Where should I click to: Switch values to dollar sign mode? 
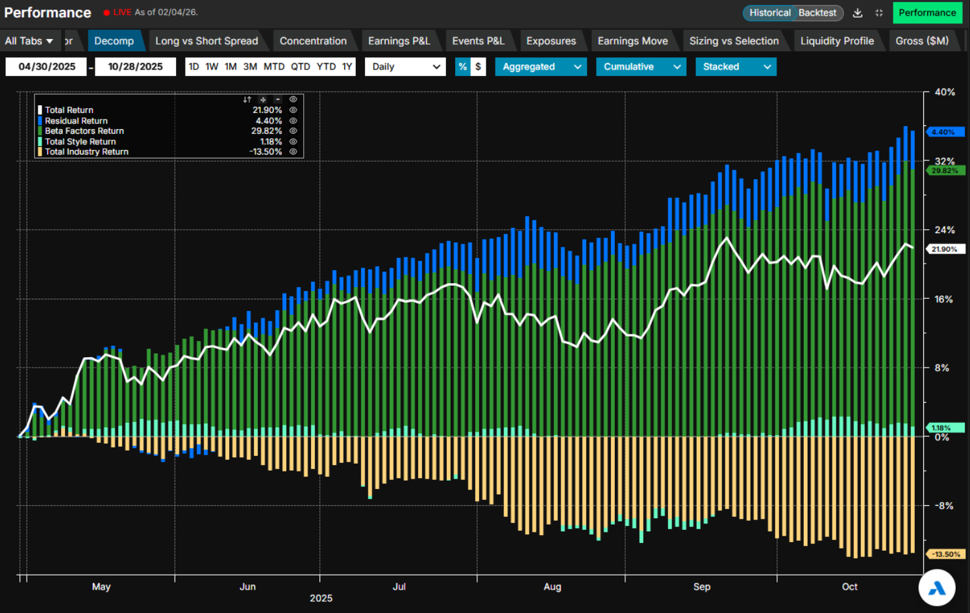click(x=479, y=67)
